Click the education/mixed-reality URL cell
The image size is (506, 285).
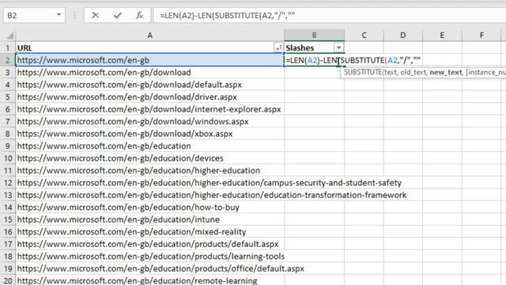(149, 232)
